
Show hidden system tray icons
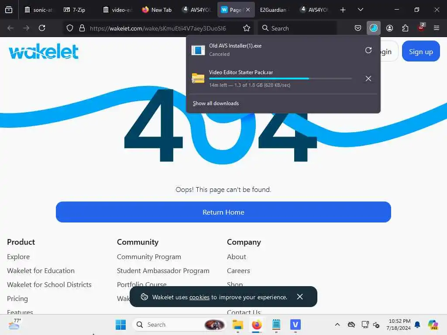(x=337, y=325)
